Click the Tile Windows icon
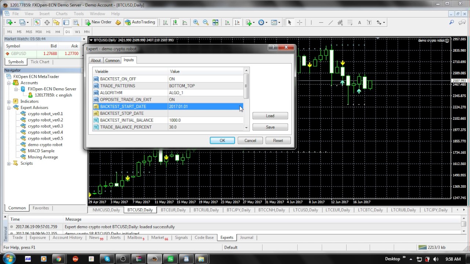The image size is (470, 264). [216, 22]
